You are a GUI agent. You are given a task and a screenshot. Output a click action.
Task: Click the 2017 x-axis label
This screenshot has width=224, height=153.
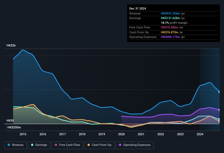coord(62,134)
